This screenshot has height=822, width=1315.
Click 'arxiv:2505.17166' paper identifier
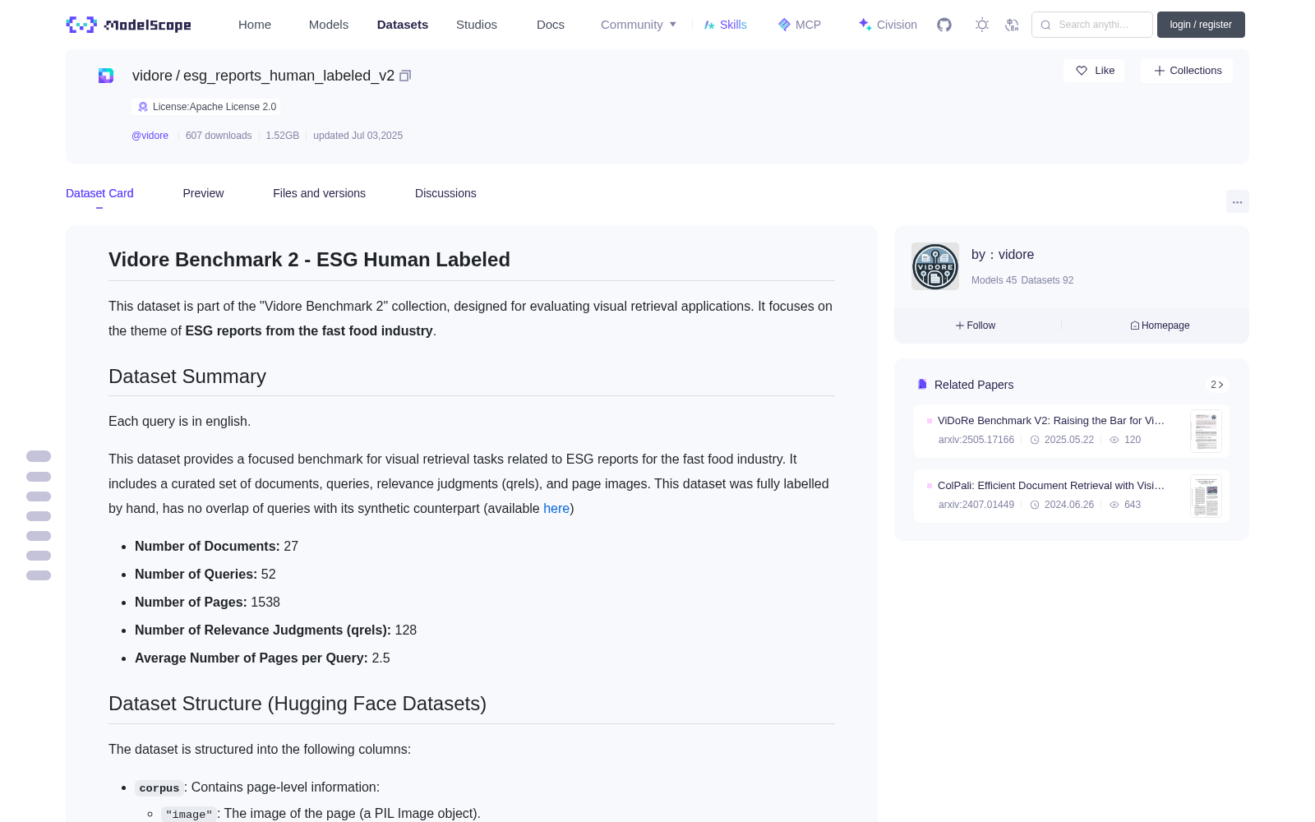pyautogui.click(x=976, y=440)
